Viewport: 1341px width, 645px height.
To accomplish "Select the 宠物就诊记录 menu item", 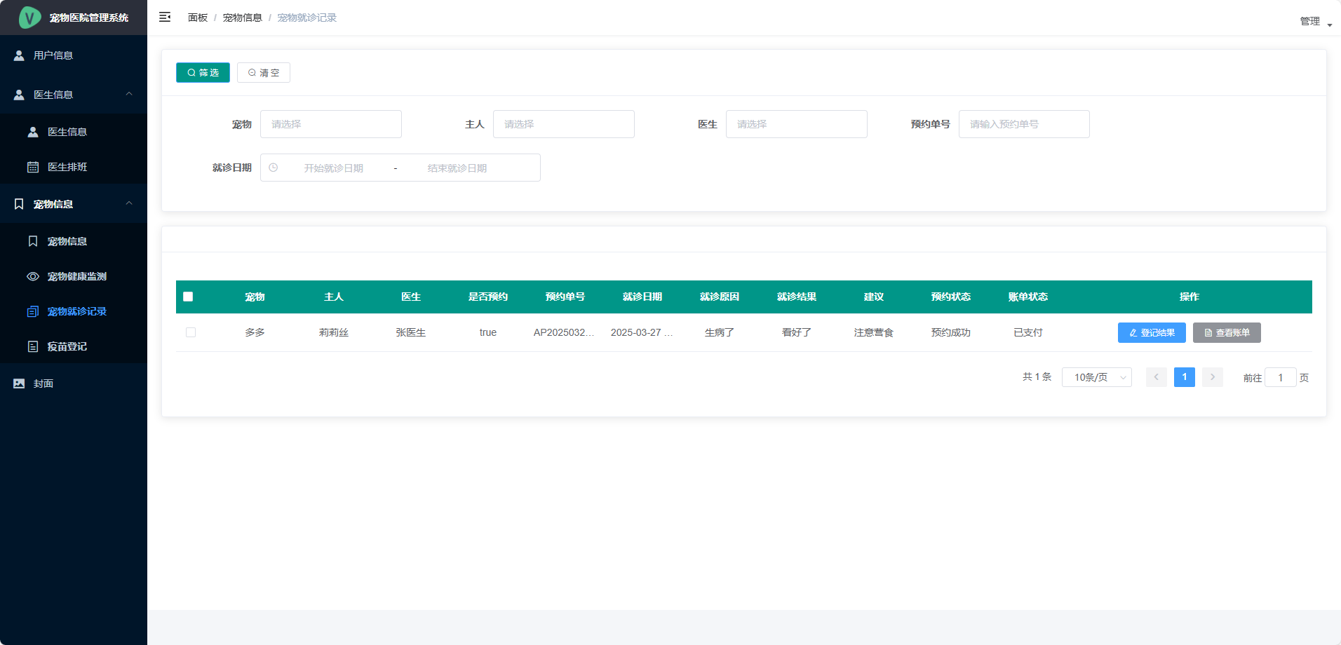I will pyautogui.click(x=74, y=311).
